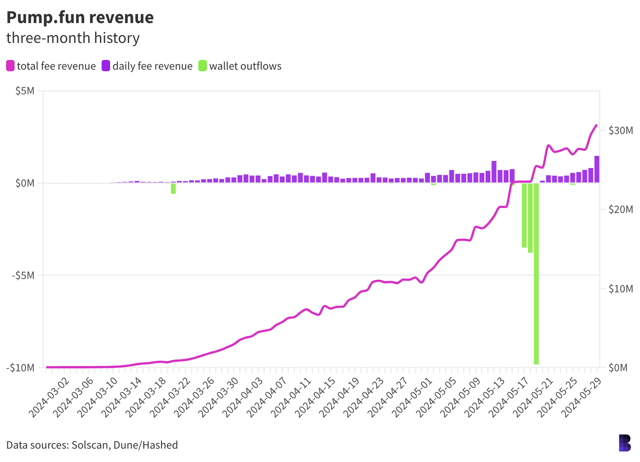This screenshot has height=462, width=640.
Task: Click the Pump.fun revenue chart title
Action: (x=80, y=18)
